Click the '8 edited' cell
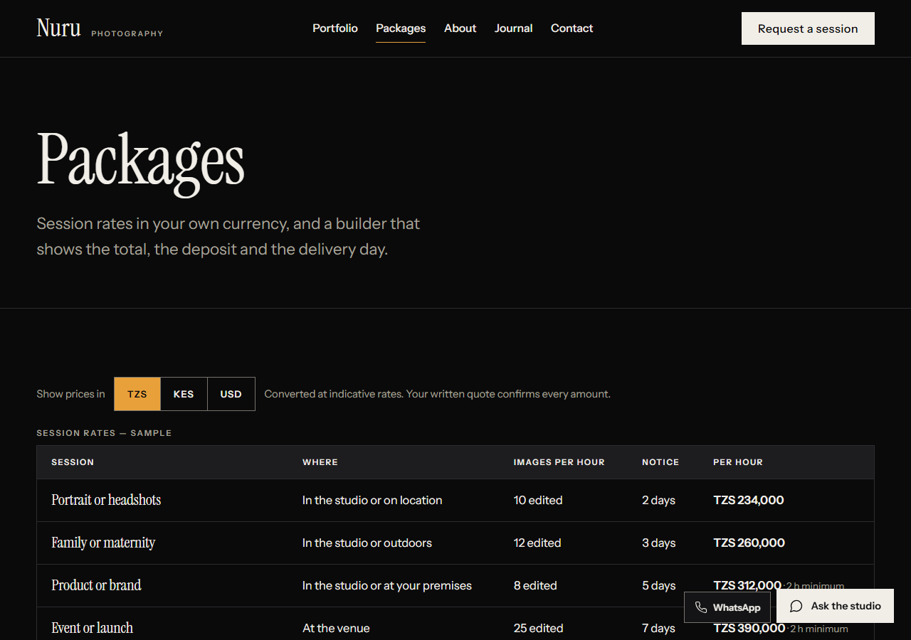 (535, 585)
